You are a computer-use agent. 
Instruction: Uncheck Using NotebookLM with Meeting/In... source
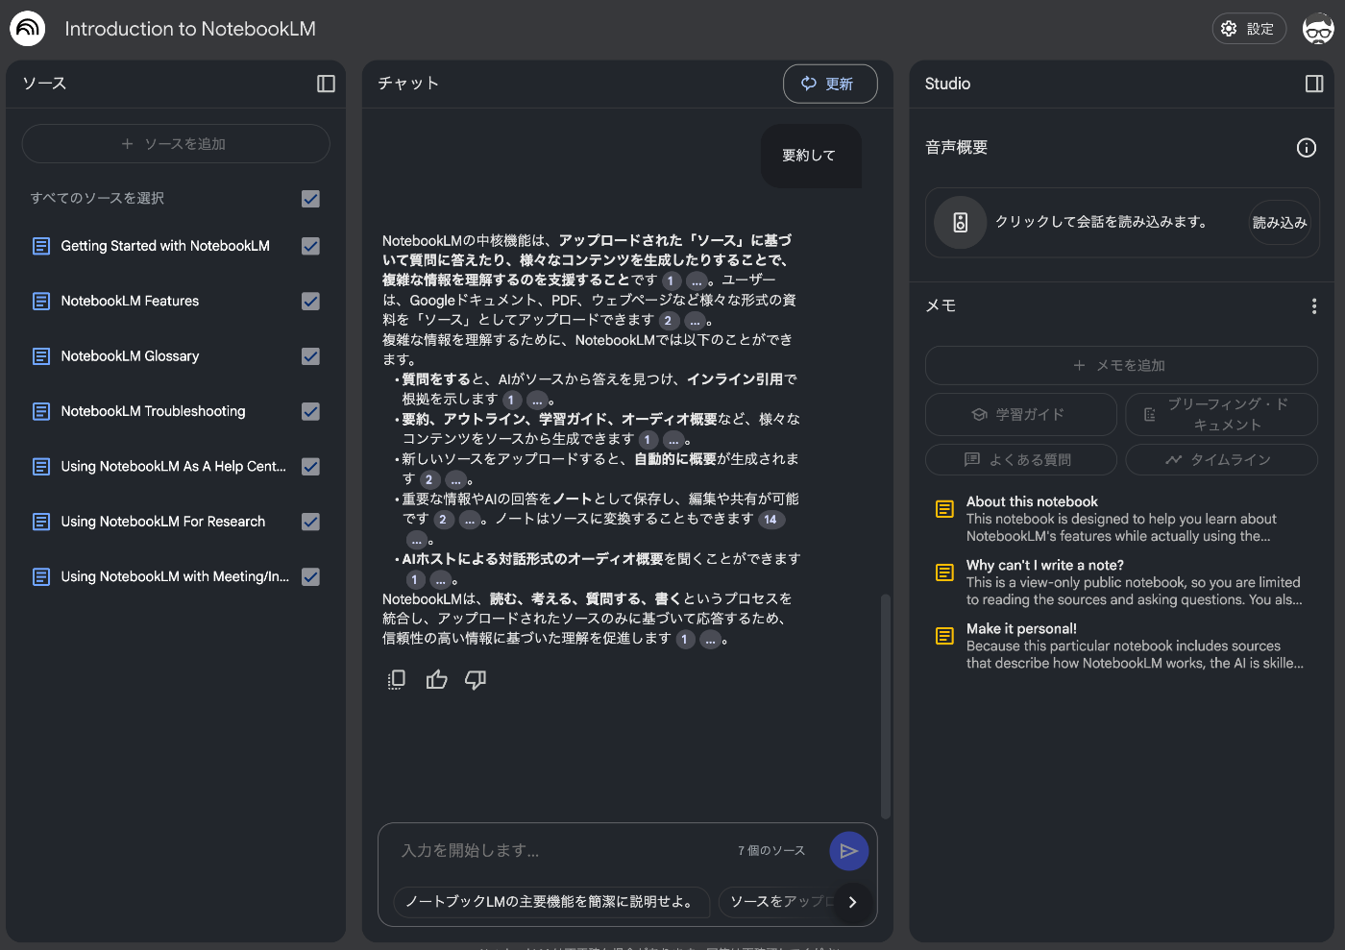tap(310, 577)
